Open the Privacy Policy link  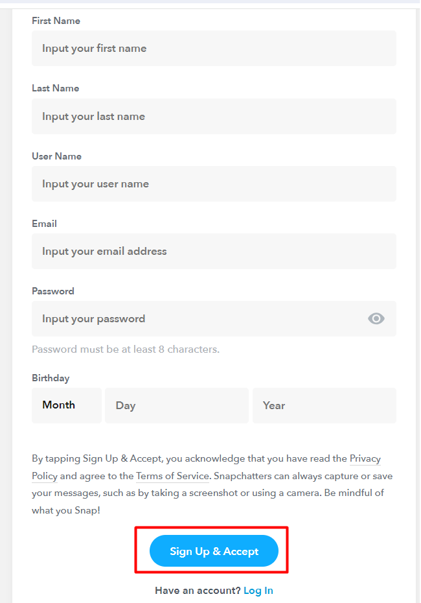click(x=365, y=459)
